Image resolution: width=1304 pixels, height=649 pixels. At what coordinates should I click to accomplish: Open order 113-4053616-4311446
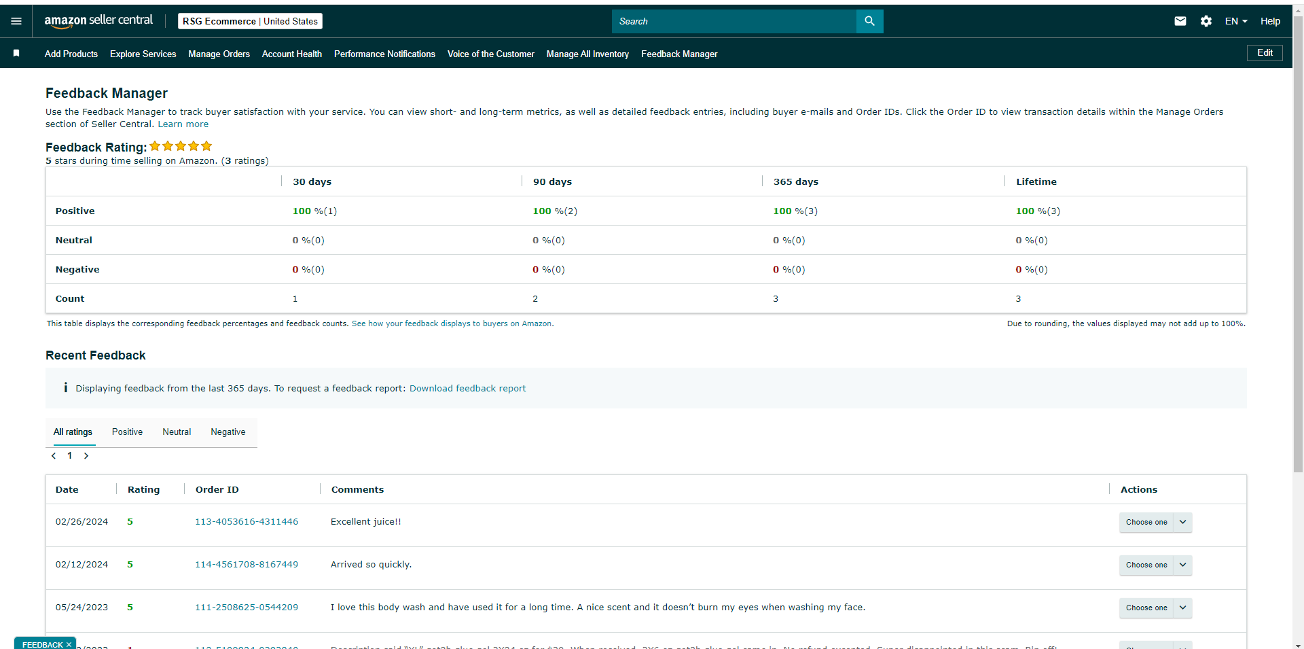247,522
